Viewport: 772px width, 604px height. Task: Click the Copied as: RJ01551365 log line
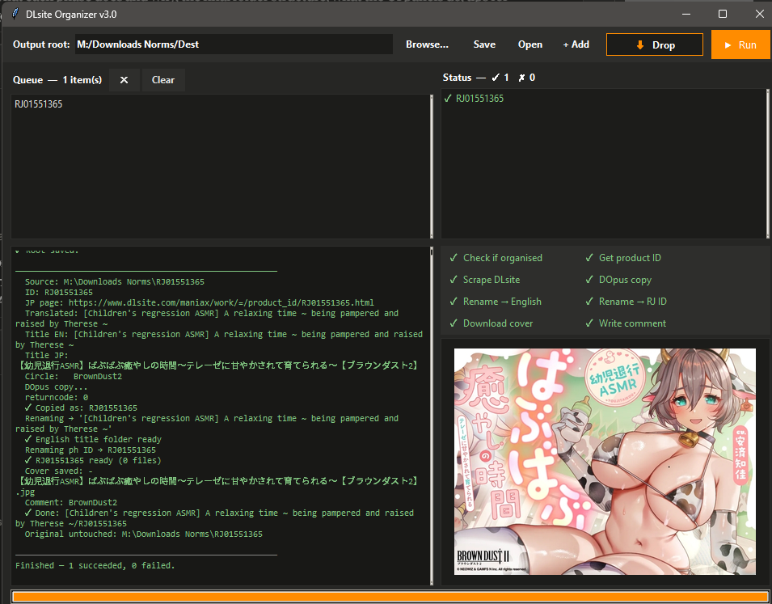click(81, 408)
